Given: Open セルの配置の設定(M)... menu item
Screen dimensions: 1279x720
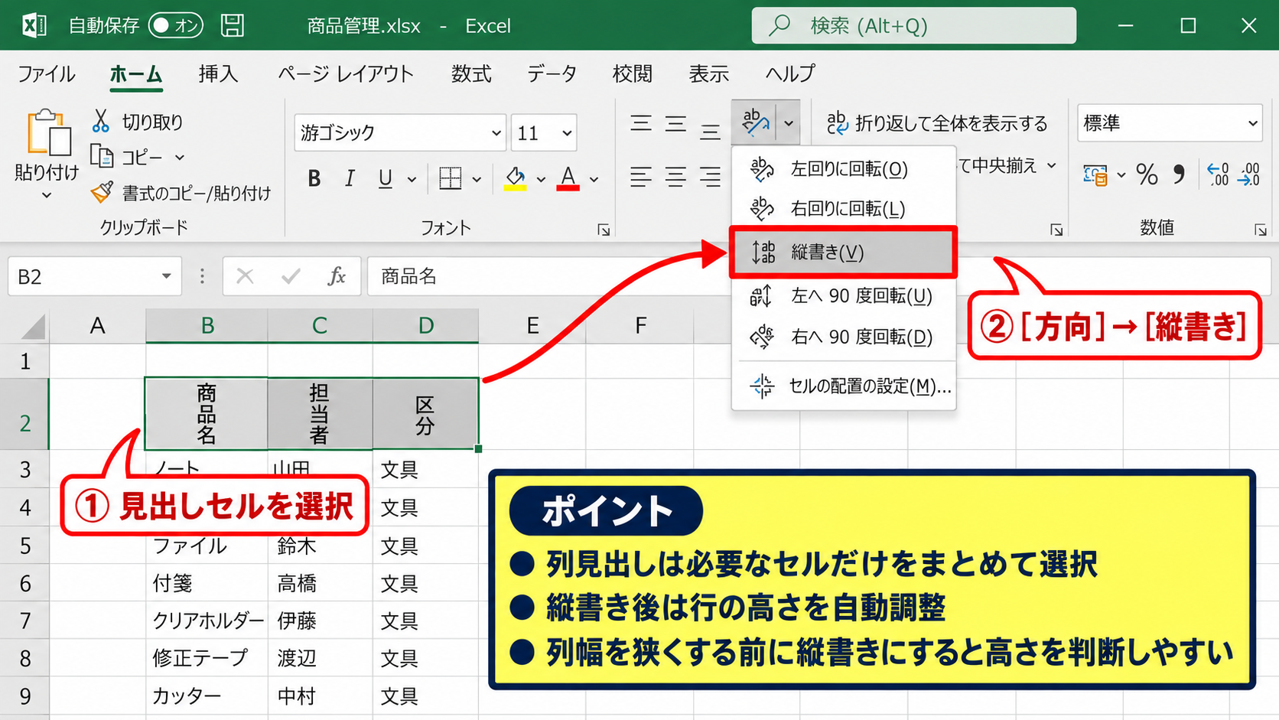Looking at the screenshot, I should click(844, 386).
